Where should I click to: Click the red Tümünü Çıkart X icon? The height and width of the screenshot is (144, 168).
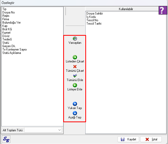tap(75, 67)
